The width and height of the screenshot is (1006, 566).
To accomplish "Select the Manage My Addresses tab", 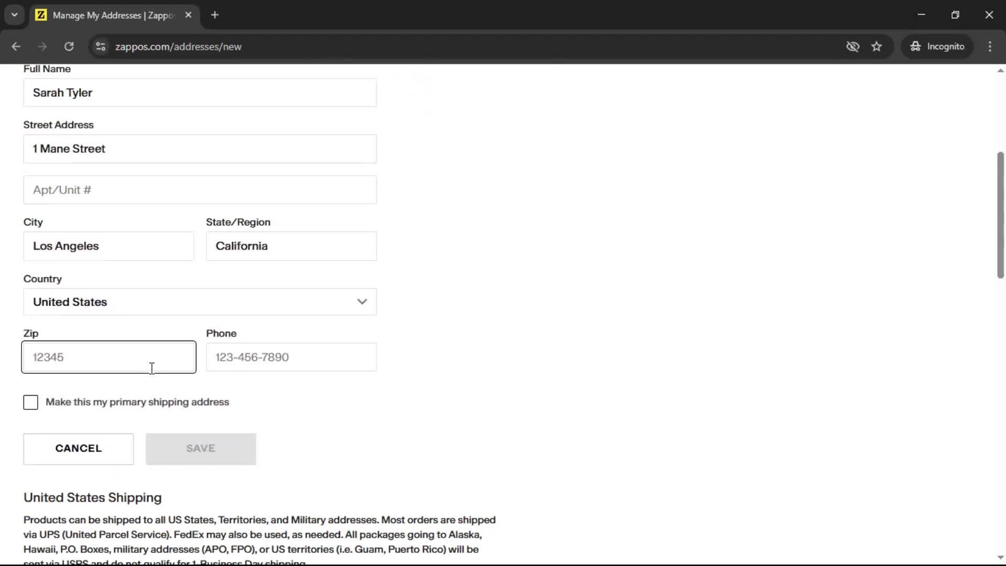I will (113, 15).
